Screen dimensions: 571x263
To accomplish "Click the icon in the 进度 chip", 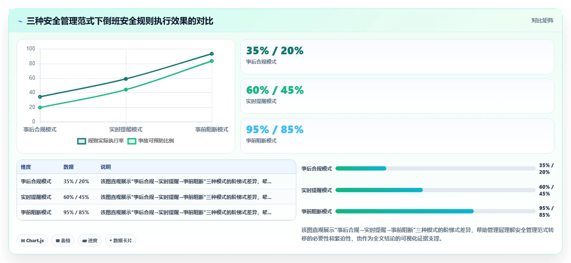I will coord(84,241).
